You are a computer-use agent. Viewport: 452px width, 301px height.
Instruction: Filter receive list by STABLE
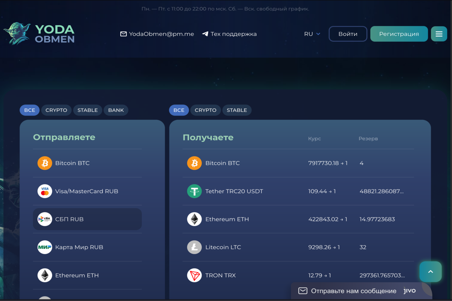(x=237, y=110)
